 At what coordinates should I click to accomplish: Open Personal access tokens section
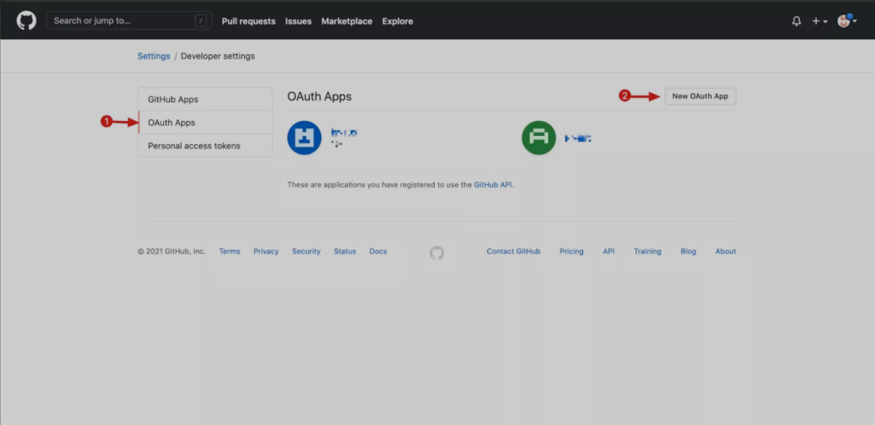point(194,146)
